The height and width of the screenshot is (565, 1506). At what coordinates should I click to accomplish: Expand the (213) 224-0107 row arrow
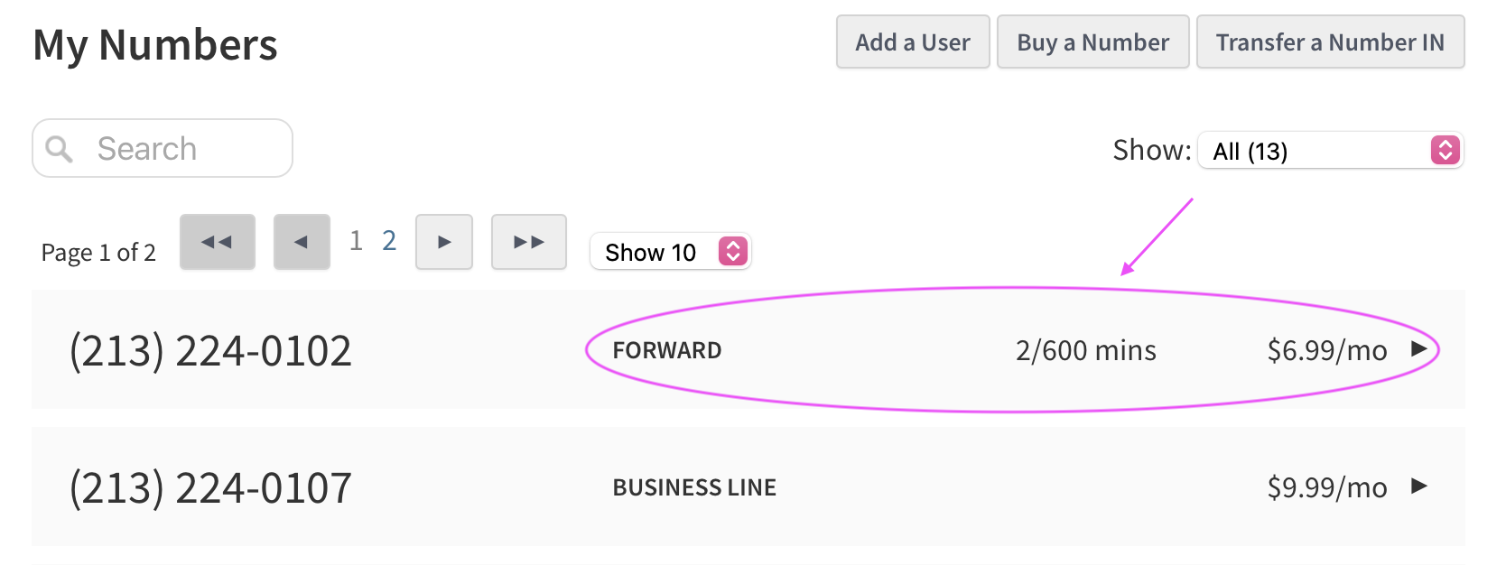point(1419,486)
